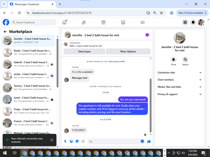Expand Privacy & support section
Screen dimensions: 210x157
[180, 94]
